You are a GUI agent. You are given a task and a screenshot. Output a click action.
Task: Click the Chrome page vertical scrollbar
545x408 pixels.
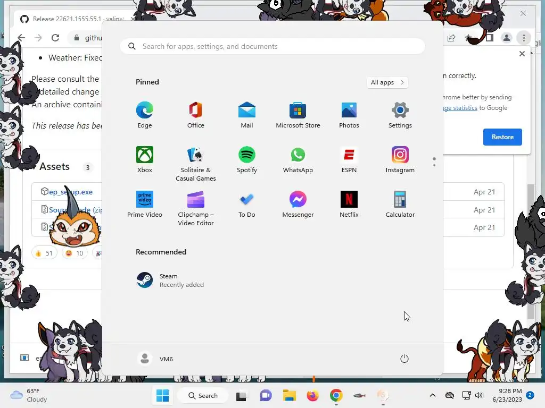click(x=531, y=251)
